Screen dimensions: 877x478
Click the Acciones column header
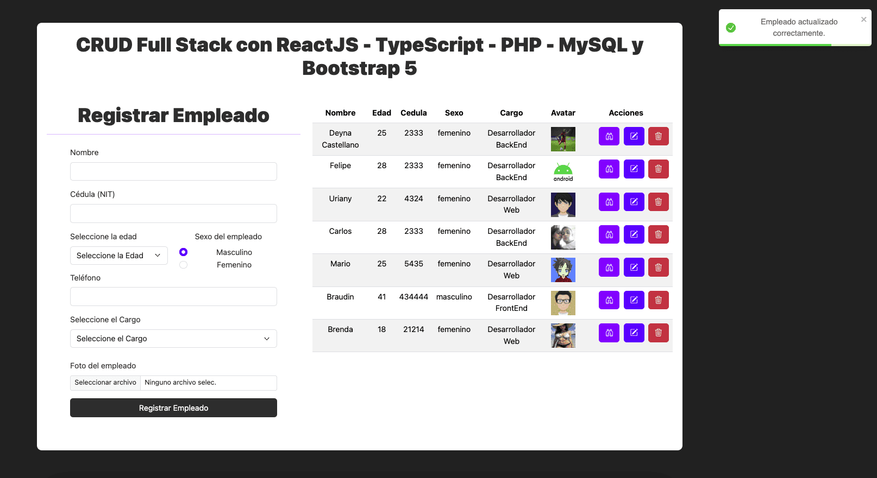click(626, 113)
